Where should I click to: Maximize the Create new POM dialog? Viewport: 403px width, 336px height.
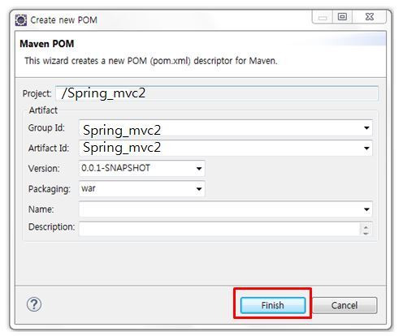coord(342,17)
